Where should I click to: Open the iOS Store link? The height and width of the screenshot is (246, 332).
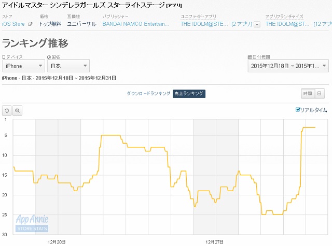13,24
